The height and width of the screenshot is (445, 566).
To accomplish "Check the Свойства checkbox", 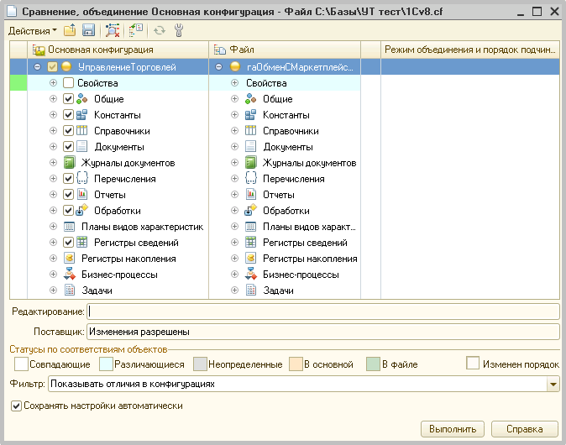I will 68,83.
